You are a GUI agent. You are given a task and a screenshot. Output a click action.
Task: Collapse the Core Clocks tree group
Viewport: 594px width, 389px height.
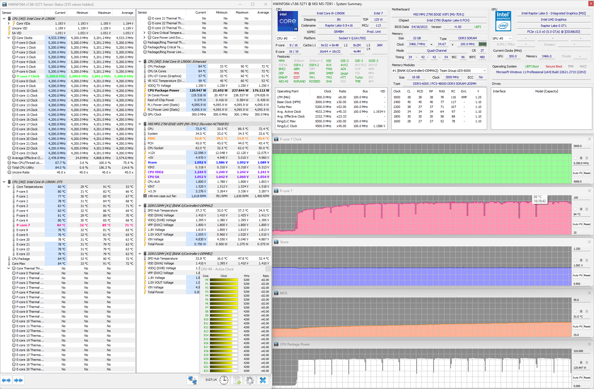coord(9,38)
